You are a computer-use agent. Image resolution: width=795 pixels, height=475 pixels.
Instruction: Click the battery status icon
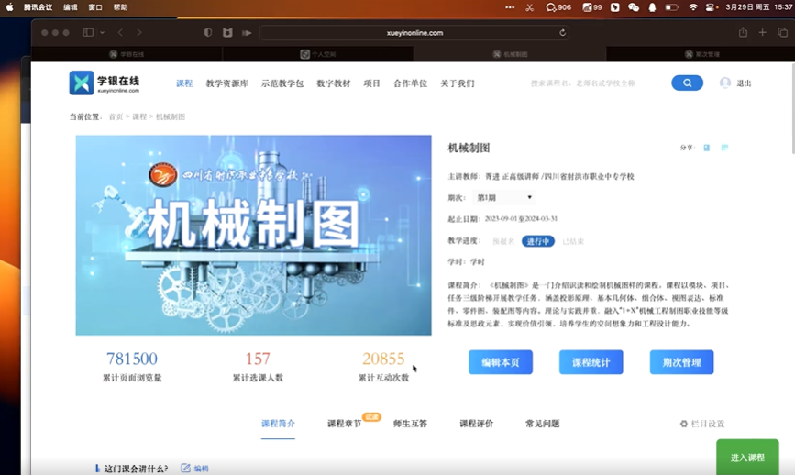pyautogui.click(x=672, y=7)
